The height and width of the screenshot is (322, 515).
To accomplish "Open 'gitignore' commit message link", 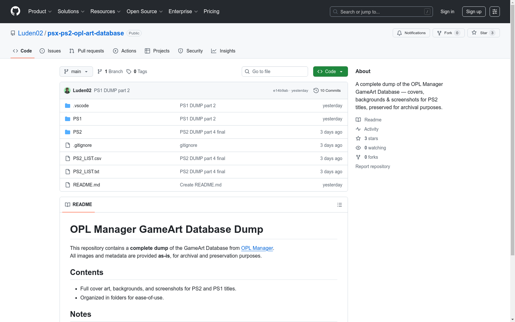I will (189, 145).
